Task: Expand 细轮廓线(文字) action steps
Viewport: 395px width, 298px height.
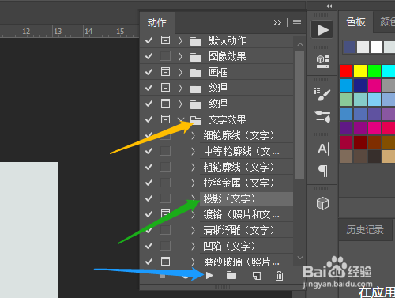Action: tap(194, 135)
